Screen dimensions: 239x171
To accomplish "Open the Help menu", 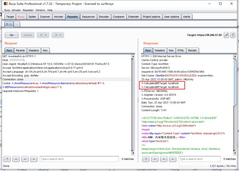I will click(x=50, y=10).
